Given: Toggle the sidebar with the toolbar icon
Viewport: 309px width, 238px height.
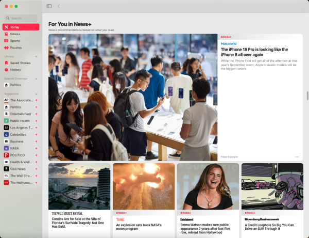Looking at the screenshot, I should 49,6.
